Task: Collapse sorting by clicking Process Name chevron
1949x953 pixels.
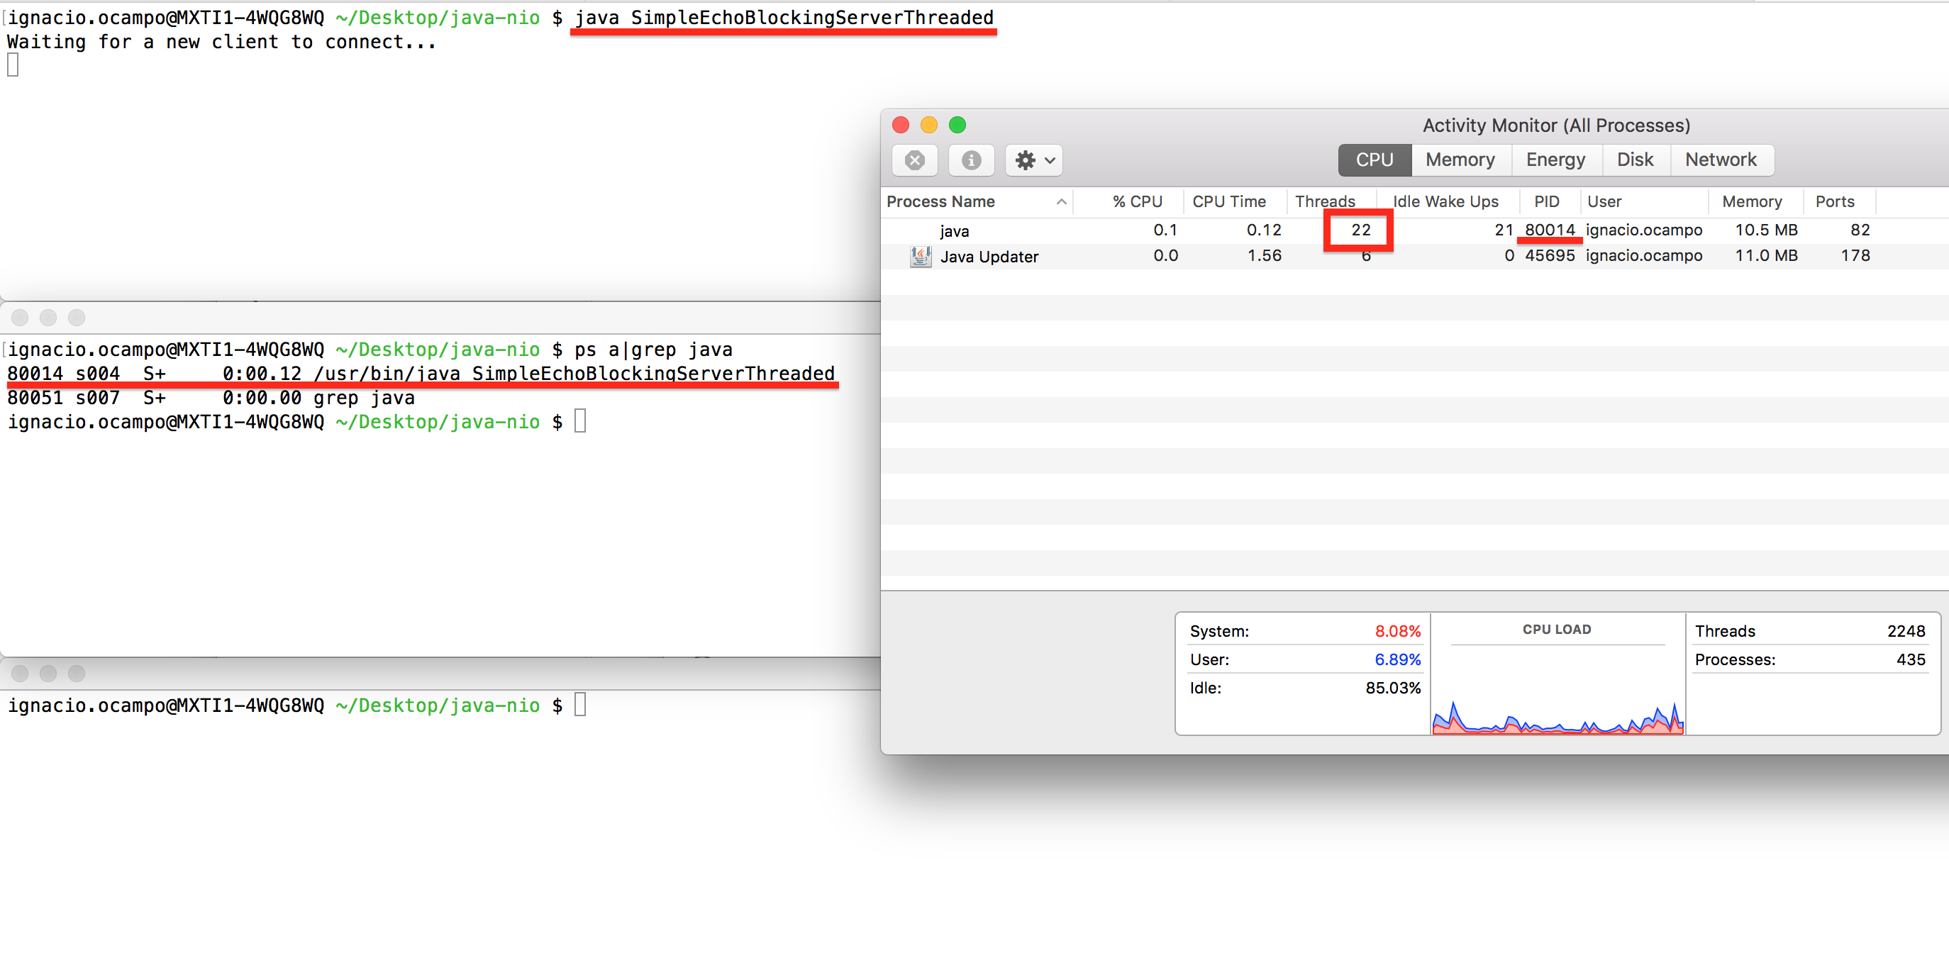Action: 1062,201
